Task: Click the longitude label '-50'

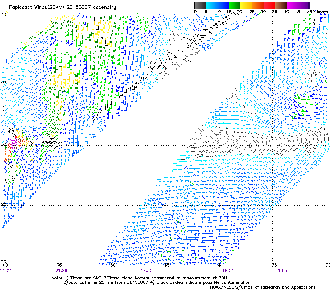Action: tap(111, 265)
